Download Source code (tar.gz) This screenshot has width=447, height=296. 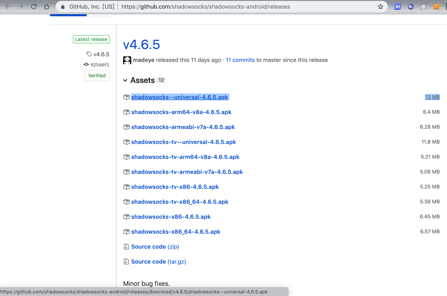[x=158, y=262]
